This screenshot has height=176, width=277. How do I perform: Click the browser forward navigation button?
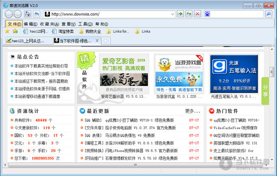pyautogui.click(x=18, y=14)
